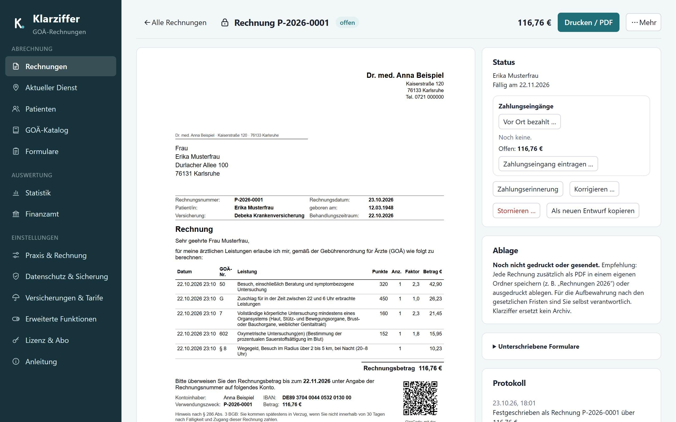Go back to Alle Rechnungen
The width and height of the screenshot is (676, 422).
click(x=175, y=23)
